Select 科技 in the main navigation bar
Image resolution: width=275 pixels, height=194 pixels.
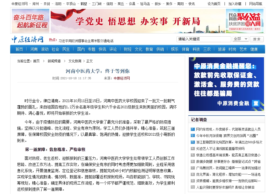[x=196, y=49]
